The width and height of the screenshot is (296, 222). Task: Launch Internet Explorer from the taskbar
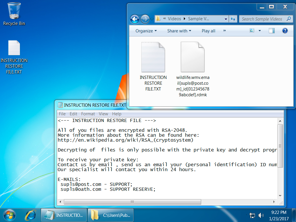(x=30, y=215)
